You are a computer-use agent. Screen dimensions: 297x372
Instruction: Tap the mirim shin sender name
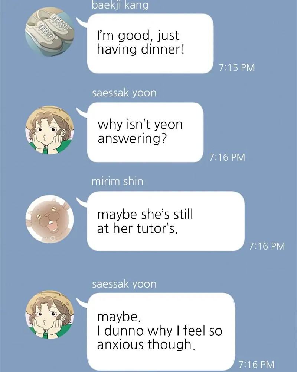(x=117, y=182)
